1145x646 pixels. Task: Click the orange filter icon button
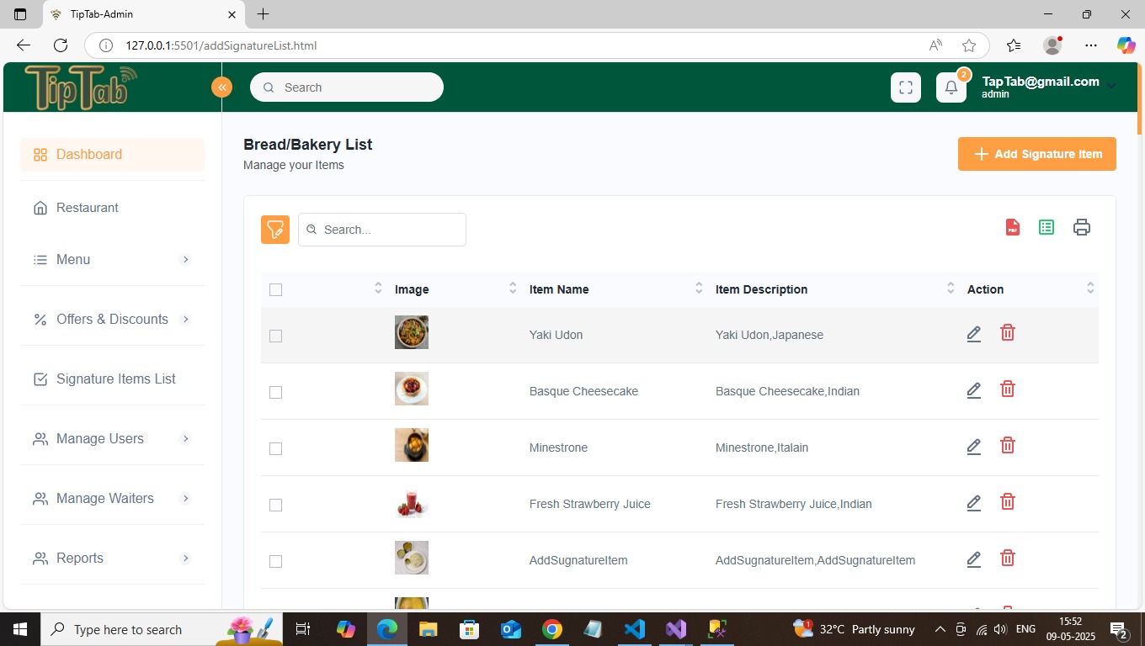point(275,230)
